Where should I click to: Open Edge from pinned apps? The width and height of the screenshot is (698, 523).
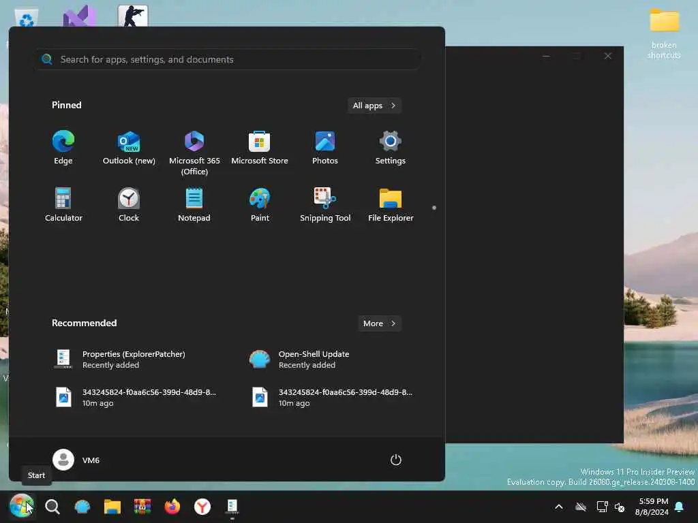pyautogui.click(x=63, y=148)
